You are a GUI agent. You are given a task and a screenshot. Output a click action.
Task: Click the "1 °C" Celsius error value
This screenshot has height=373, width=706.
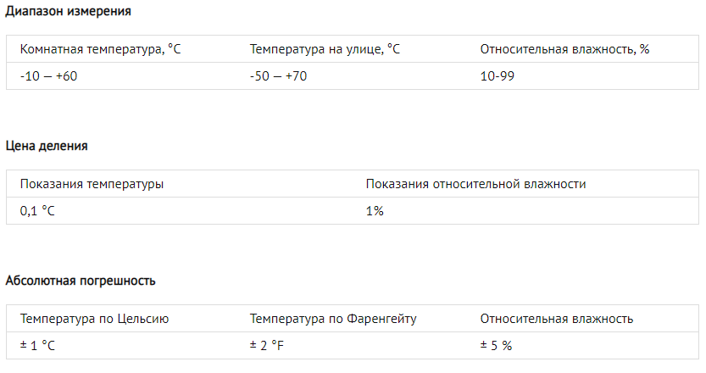[42, 346]
